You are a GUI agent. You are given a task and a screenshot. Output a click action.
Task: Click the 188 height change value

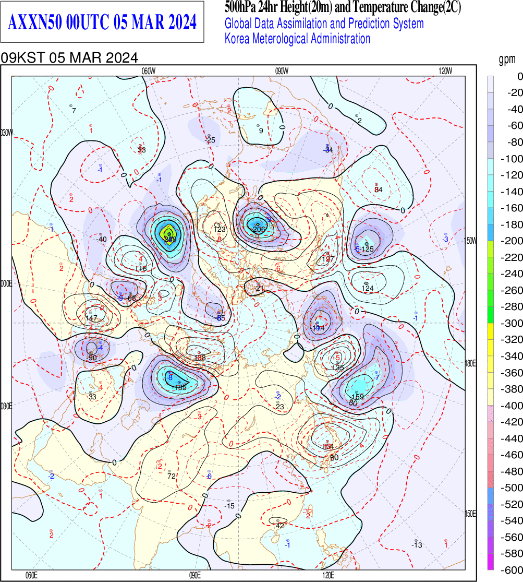(200, 358)
